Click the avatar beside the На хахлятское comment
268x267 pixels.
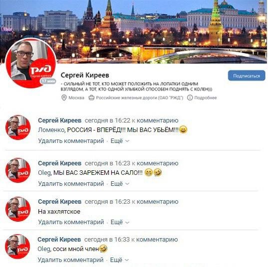coord(18,209)
